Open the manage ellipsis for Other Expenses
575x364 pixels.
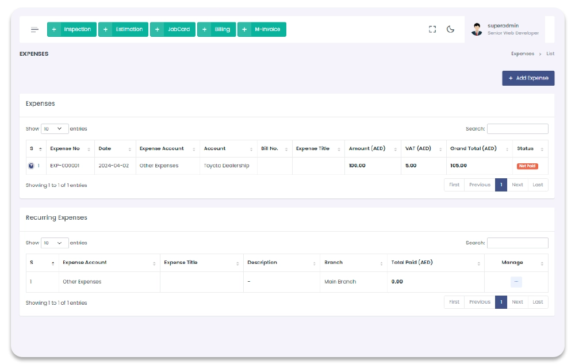(x=516, y=282)
